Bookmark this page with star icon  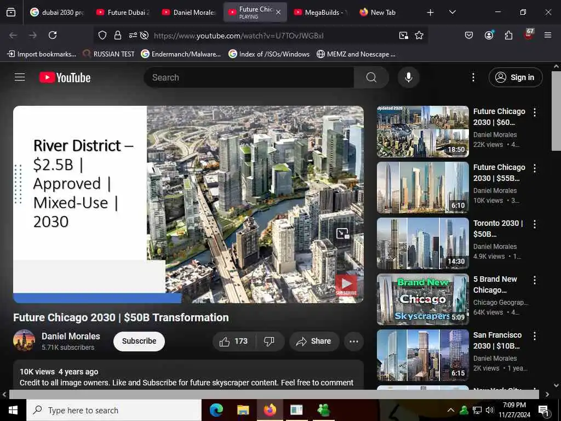419,35
